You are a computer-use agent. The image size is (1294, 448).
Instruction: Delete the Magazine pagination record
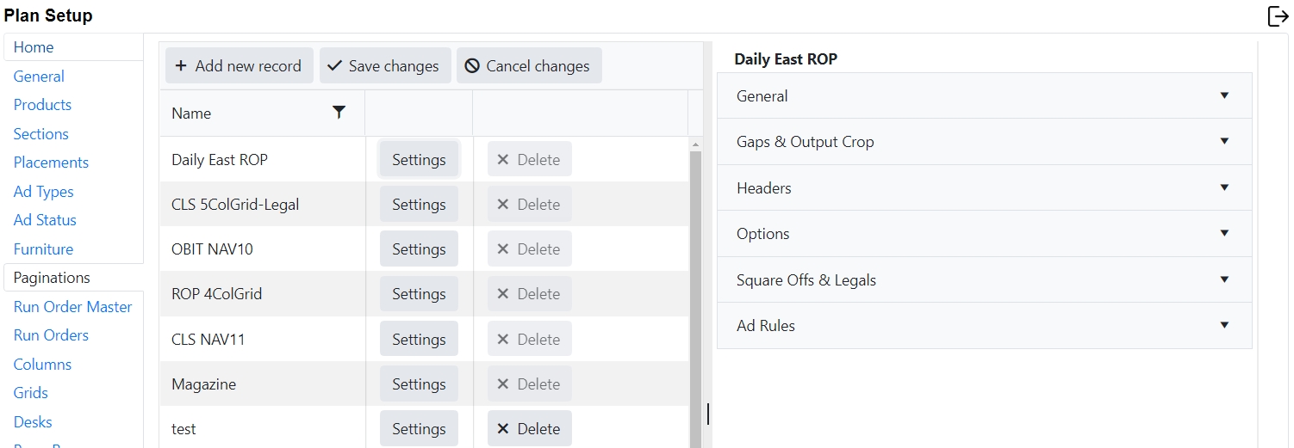pos(529,384)
